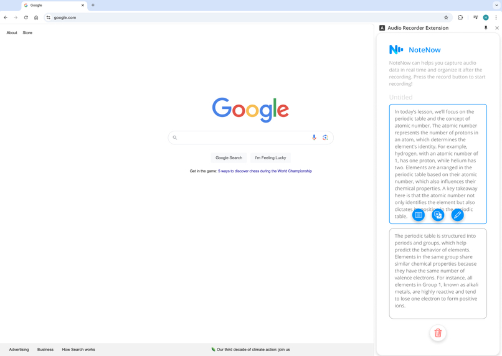Click the summarize note icon

[418, 215]
